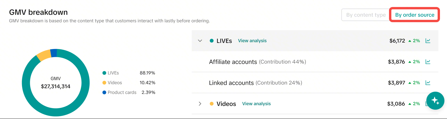Expand the Videos row chevron
The image size is (447, 119).
[200, 104]
